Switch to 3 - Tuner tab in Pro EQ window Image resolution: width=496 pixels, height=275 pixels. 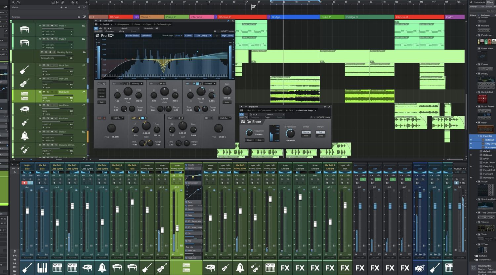coord(136,24)
